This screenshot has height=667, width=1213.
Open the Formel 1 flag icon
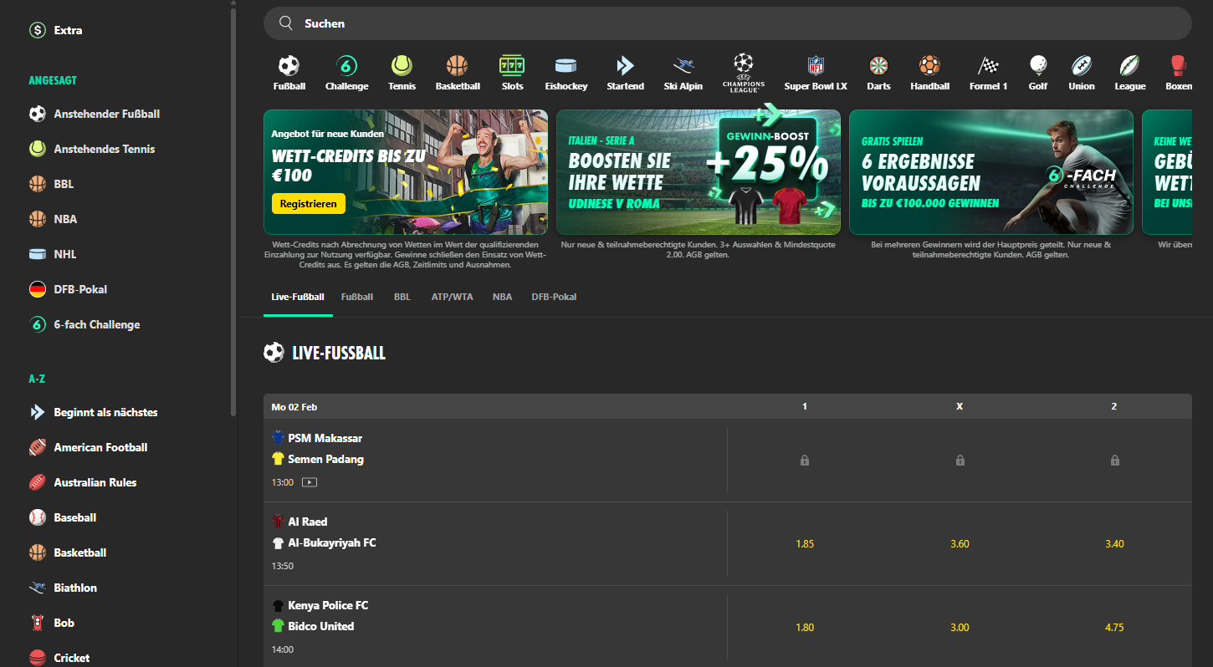point(989,65)
